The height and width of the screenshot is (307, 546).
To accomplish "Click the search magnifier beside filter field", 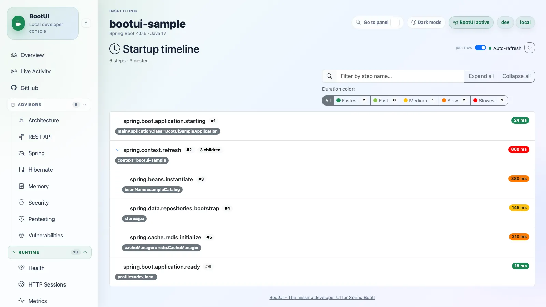I will 329,76.
